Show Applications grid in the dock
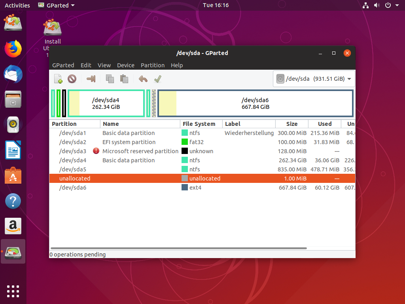 tap(13, 292)
